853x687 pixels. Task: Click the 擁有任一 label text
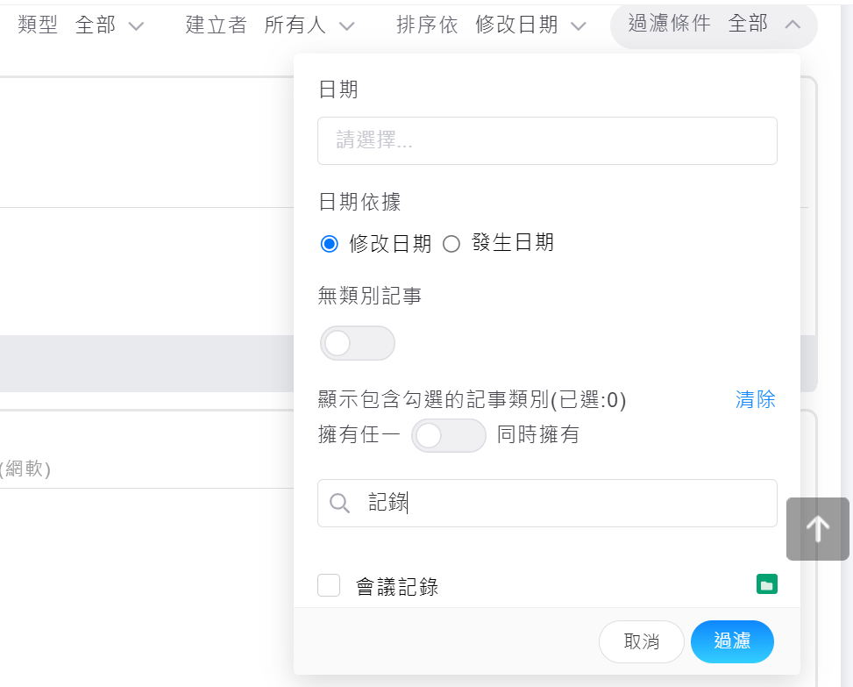point(359,434)
